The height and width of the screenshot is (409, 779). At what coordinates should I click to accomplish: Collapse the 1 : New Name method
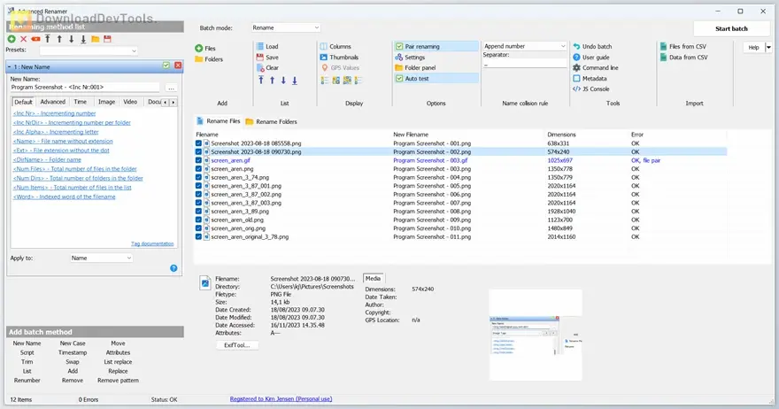[x=10, y=66]
